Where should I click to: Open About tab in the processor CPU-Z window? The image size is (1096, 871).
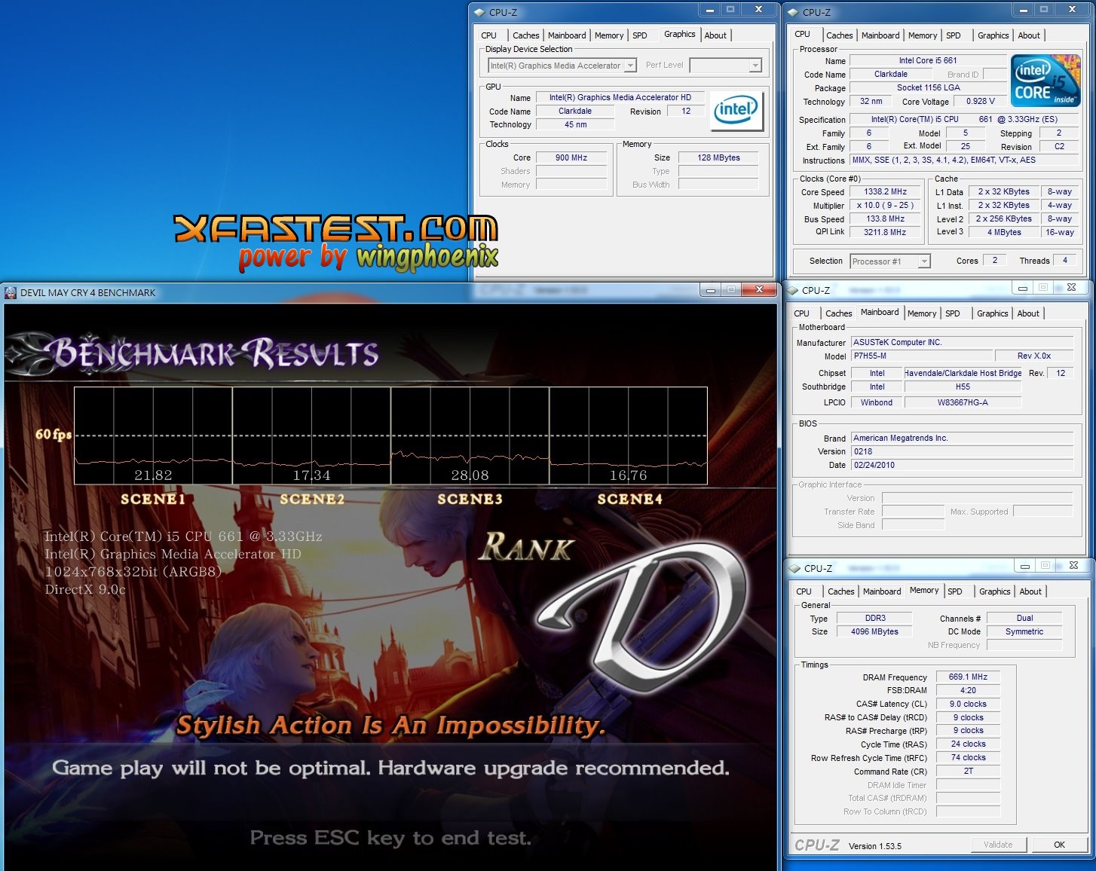(1029, 35)
